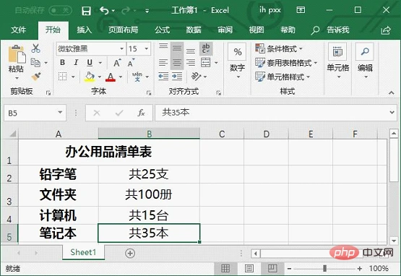401x276 pixels.
Task: Open the 对齐方式 group dialog launcher
Action: 218,93
